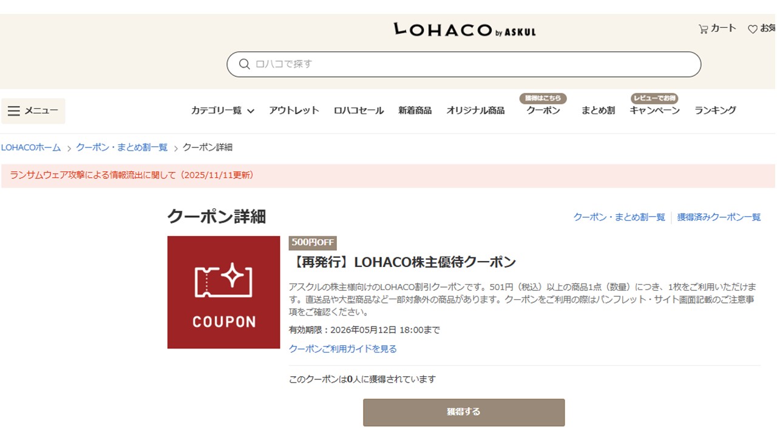Open the shopping cart icon

704,29
